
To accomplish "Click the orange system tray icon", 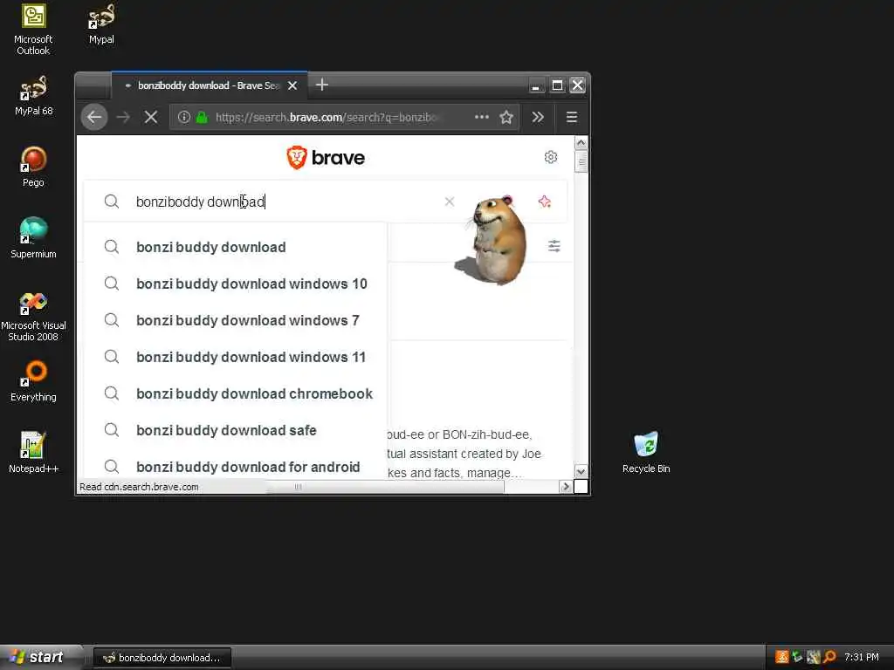I will pyautogui.click(x=781, y=657).
